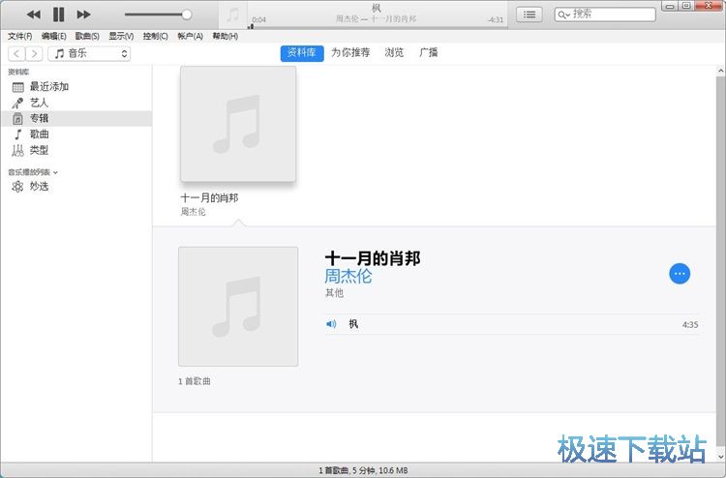Screen dimensions: 726x478
Task: Click the 1 首歌曲 song count label
Action: (195, 381)
